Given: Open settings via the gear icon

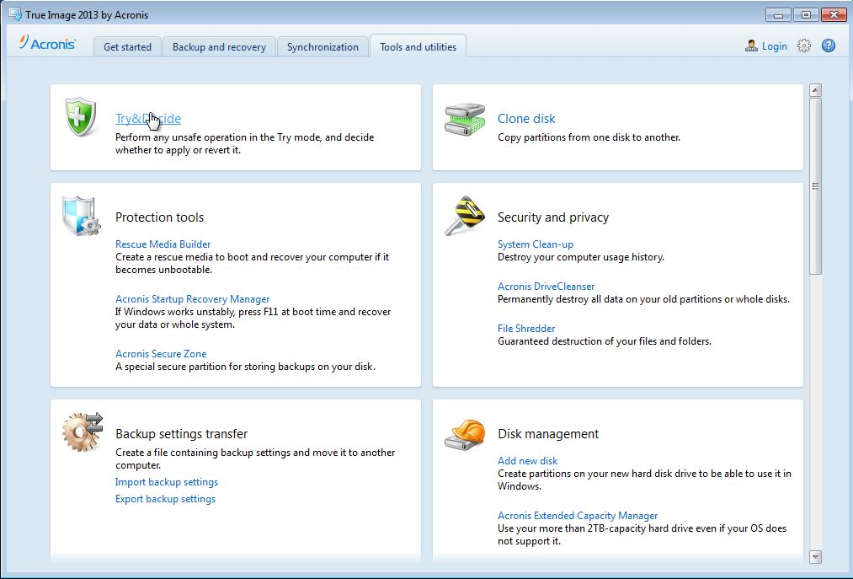Looking at the screenshot, I should pyautogui.click(x=804, y=46).
